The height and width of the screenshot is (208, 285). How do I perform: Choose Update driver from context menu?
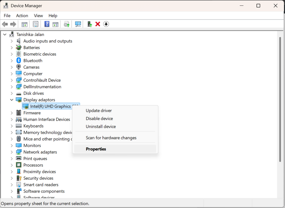[115, 110]
